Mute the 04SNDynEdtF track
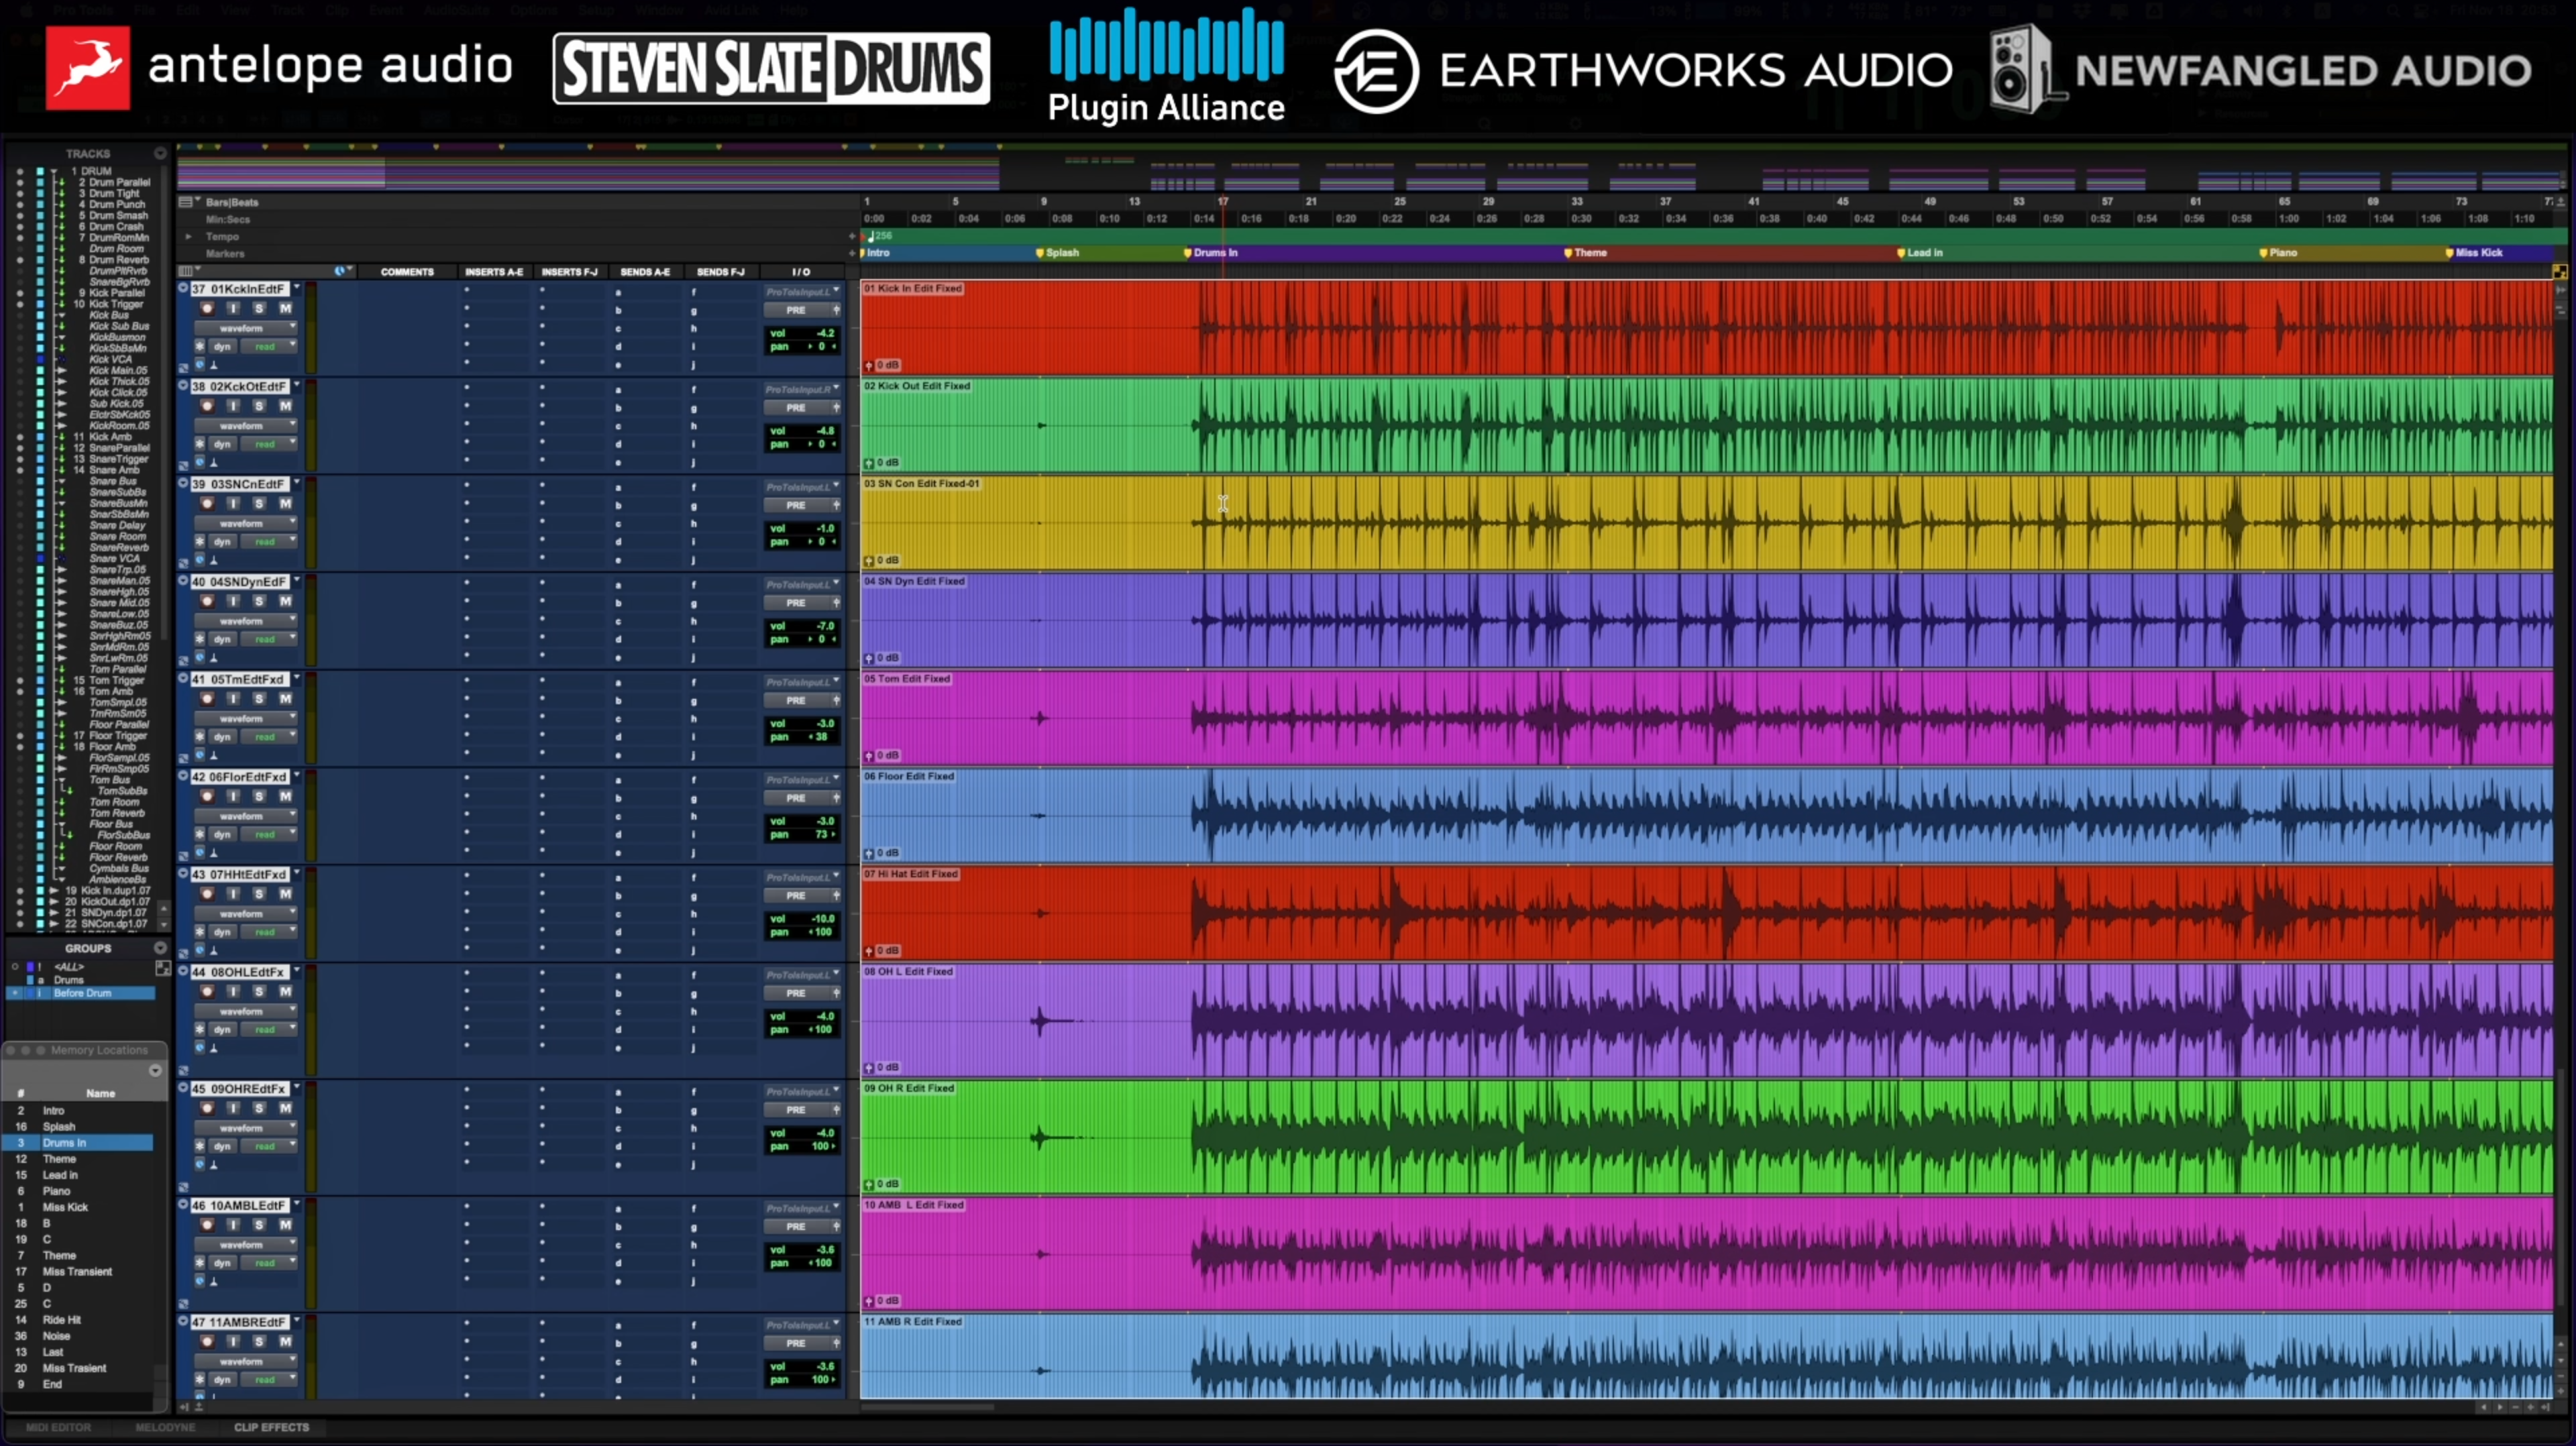Screen dimensions: 2576x1446 pyautogui.click(x=285, y=601)
